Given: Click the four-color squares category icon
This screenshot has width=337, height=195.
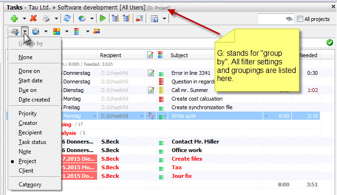Looking at the screenshot, I should [56, 31].
